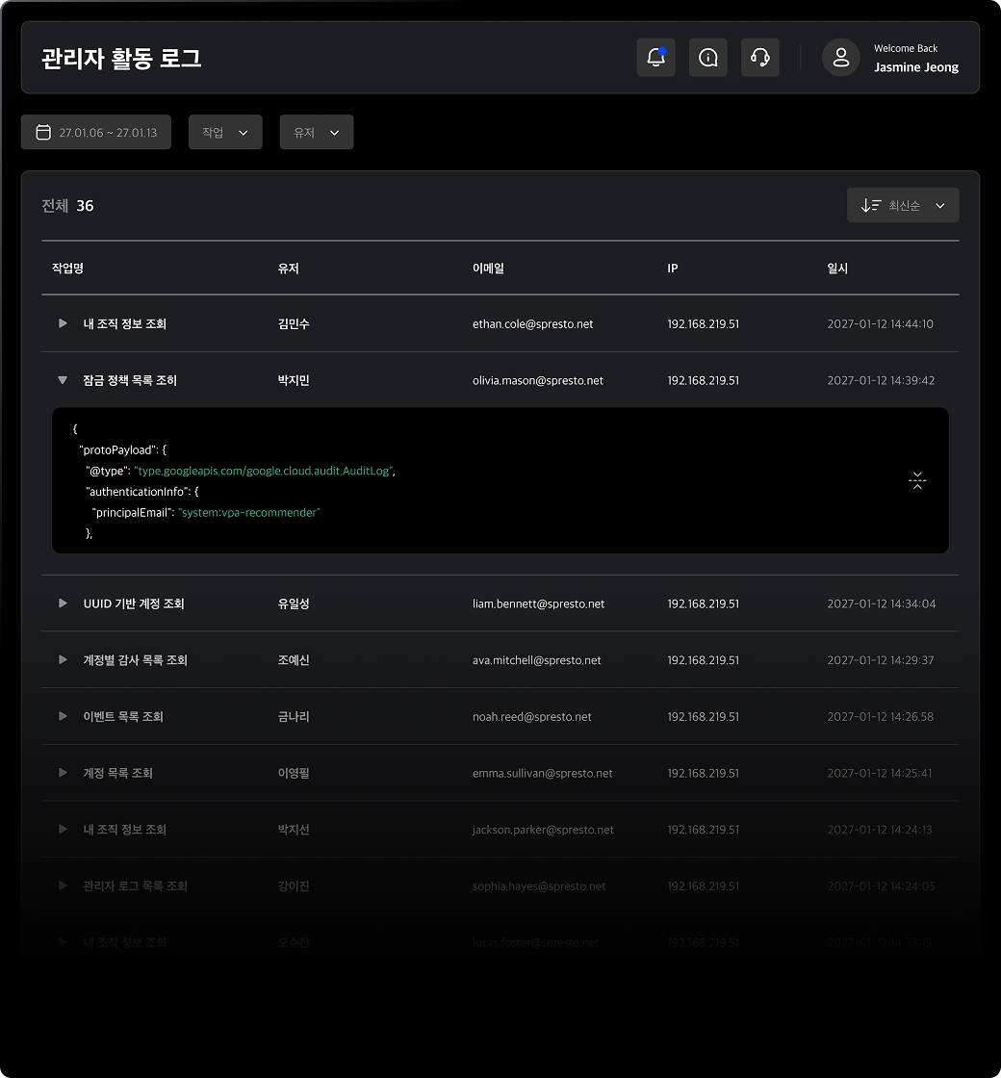Click the "authenticationInfo" JSON key

tap(139, 492)
